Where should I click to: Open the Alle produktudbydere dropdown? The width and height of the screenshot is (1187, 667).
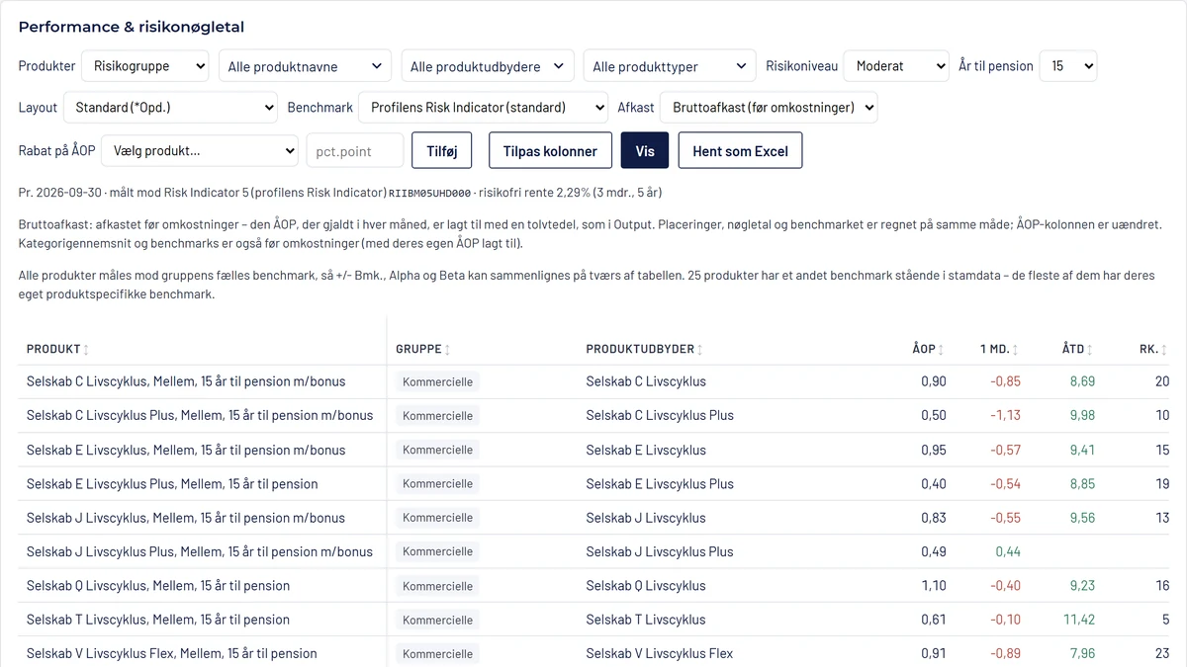(487, 66)
